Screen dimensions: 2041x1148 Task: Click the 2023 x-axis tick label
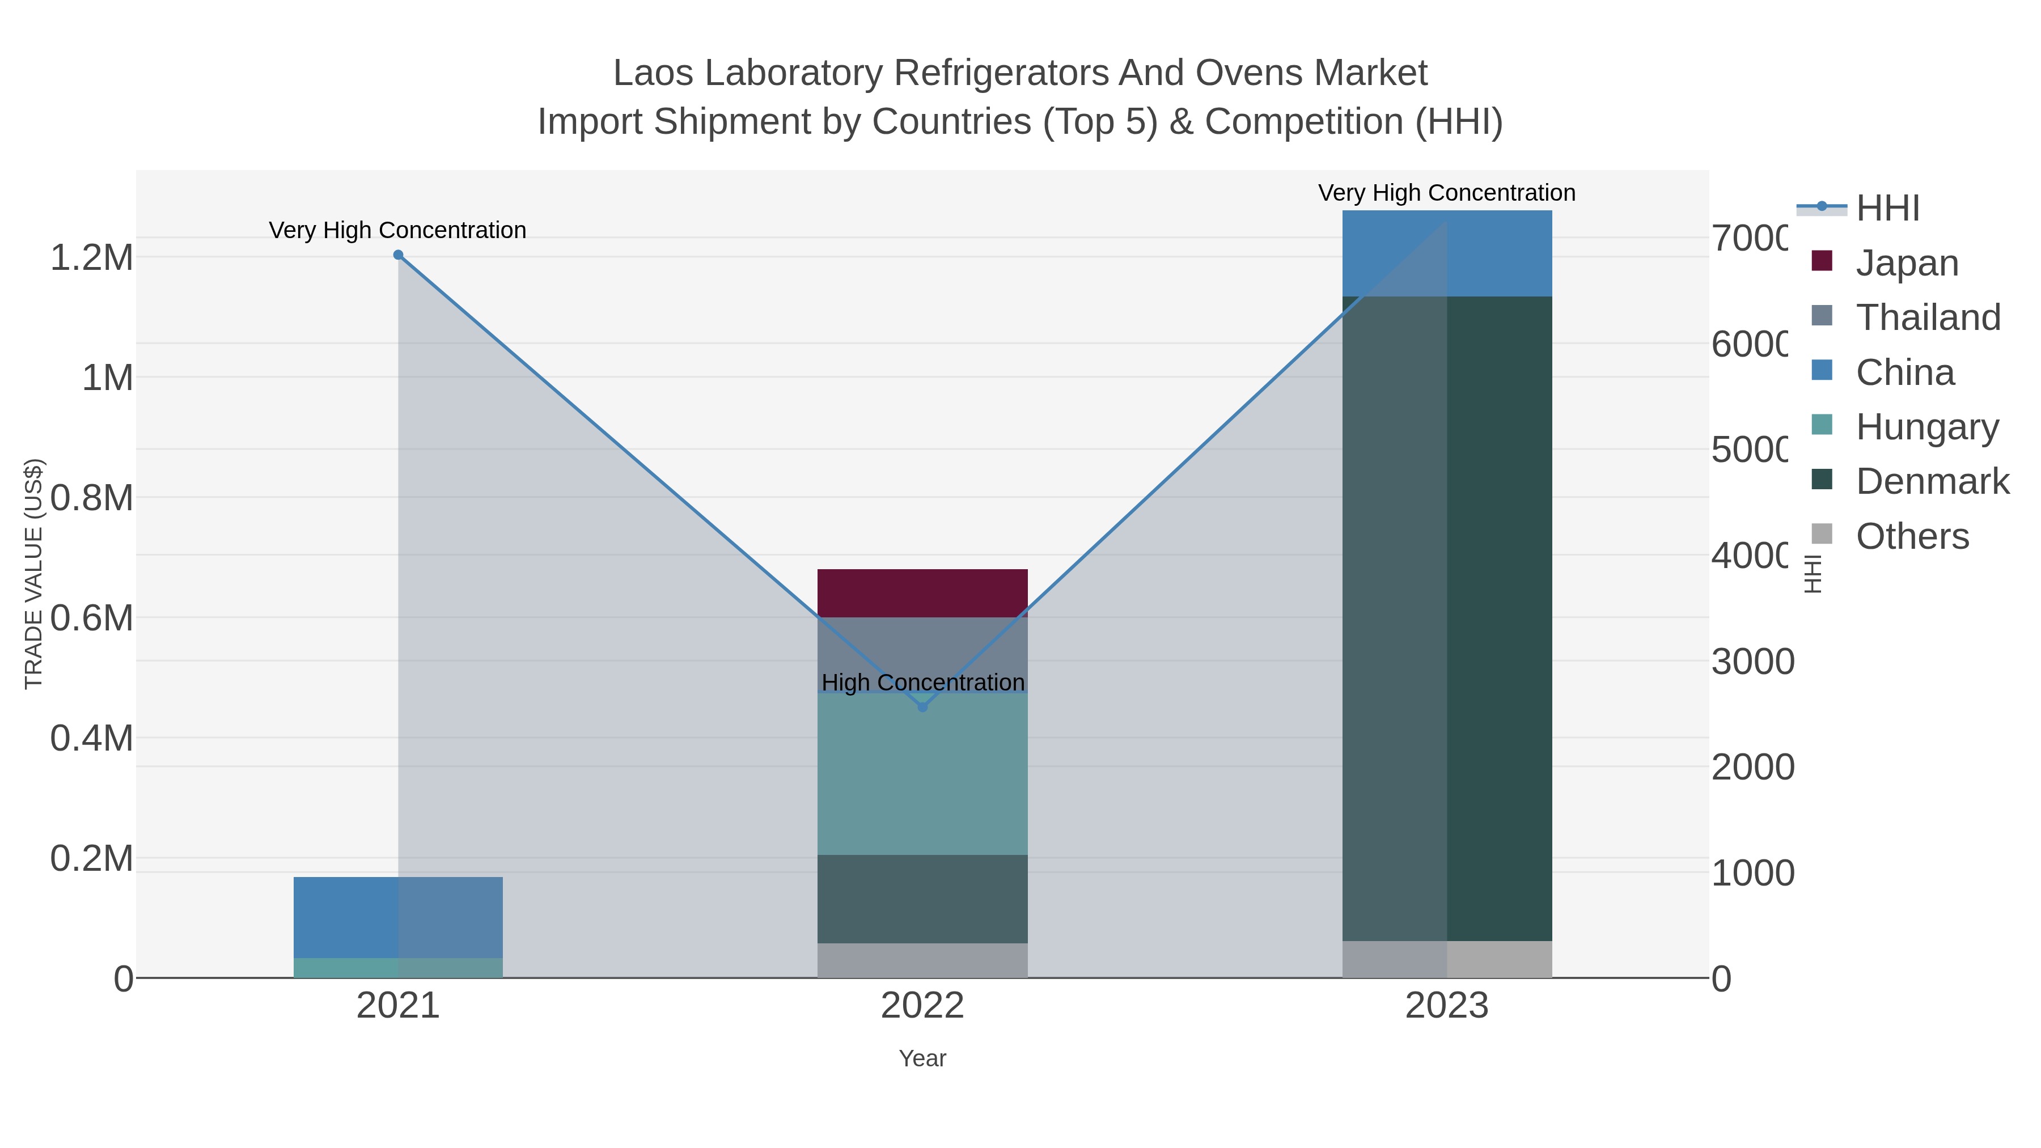[1447, 1005]
